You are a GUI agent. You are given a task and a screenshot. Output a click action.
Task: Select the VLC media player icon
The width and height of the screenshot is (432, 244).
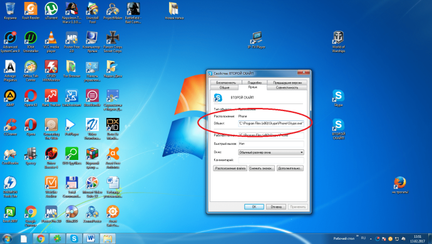51,42
